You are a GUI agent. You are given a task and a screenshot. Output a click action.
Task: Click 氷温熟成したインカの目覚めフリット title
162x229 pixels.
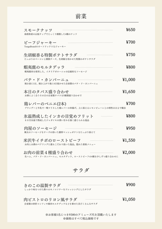coord(58,116)
